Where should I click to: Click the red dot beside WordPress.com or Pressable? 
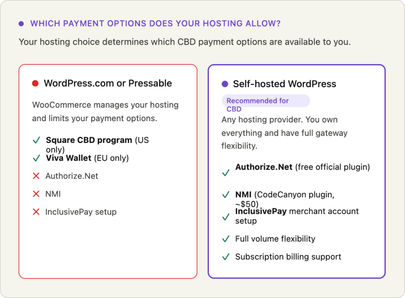click(35, 84)
